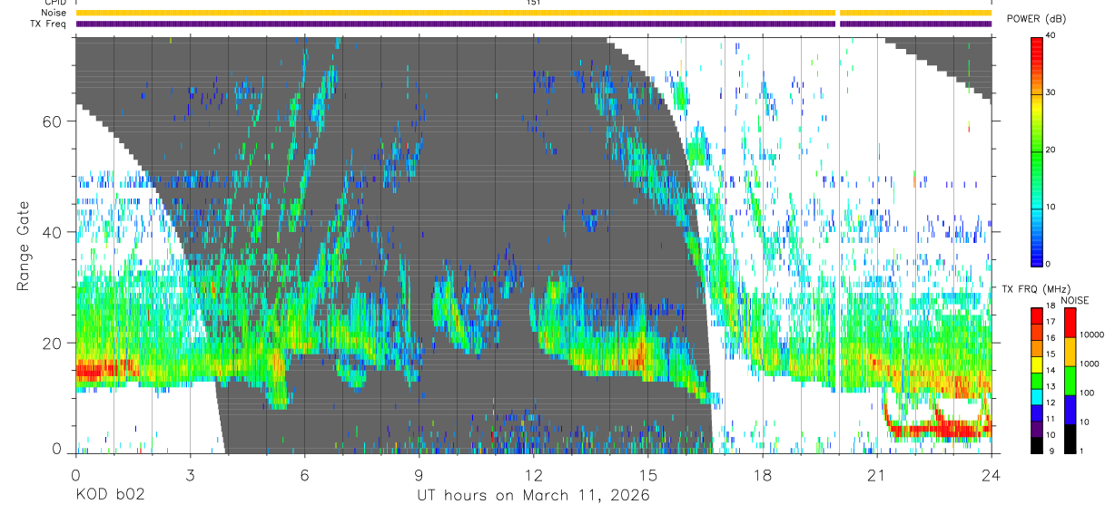Click the 'POWER (dB)' legend title
This screenshot has height=514, width=1115.
[1036, 18]
